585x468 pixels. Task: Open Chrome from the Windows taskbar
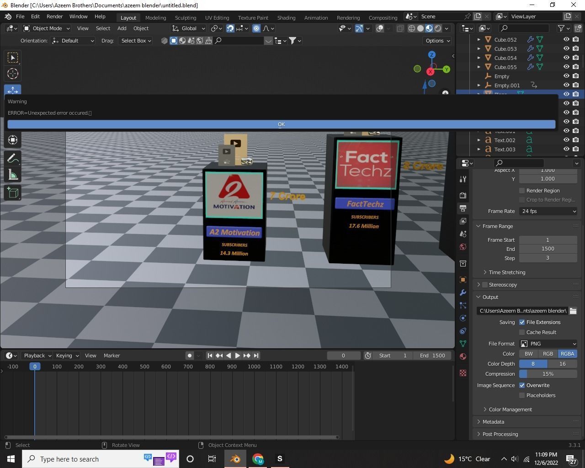[258, 459]
